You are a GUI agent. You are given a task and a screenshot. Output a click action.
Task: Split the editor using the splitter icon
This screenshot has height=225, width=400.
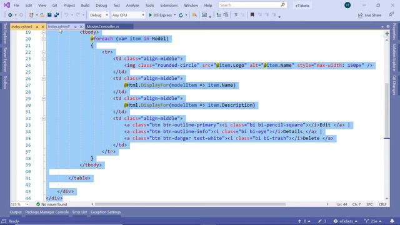click(387, 34)
